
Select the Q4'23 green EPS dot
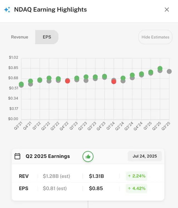(x=105, y=76)
